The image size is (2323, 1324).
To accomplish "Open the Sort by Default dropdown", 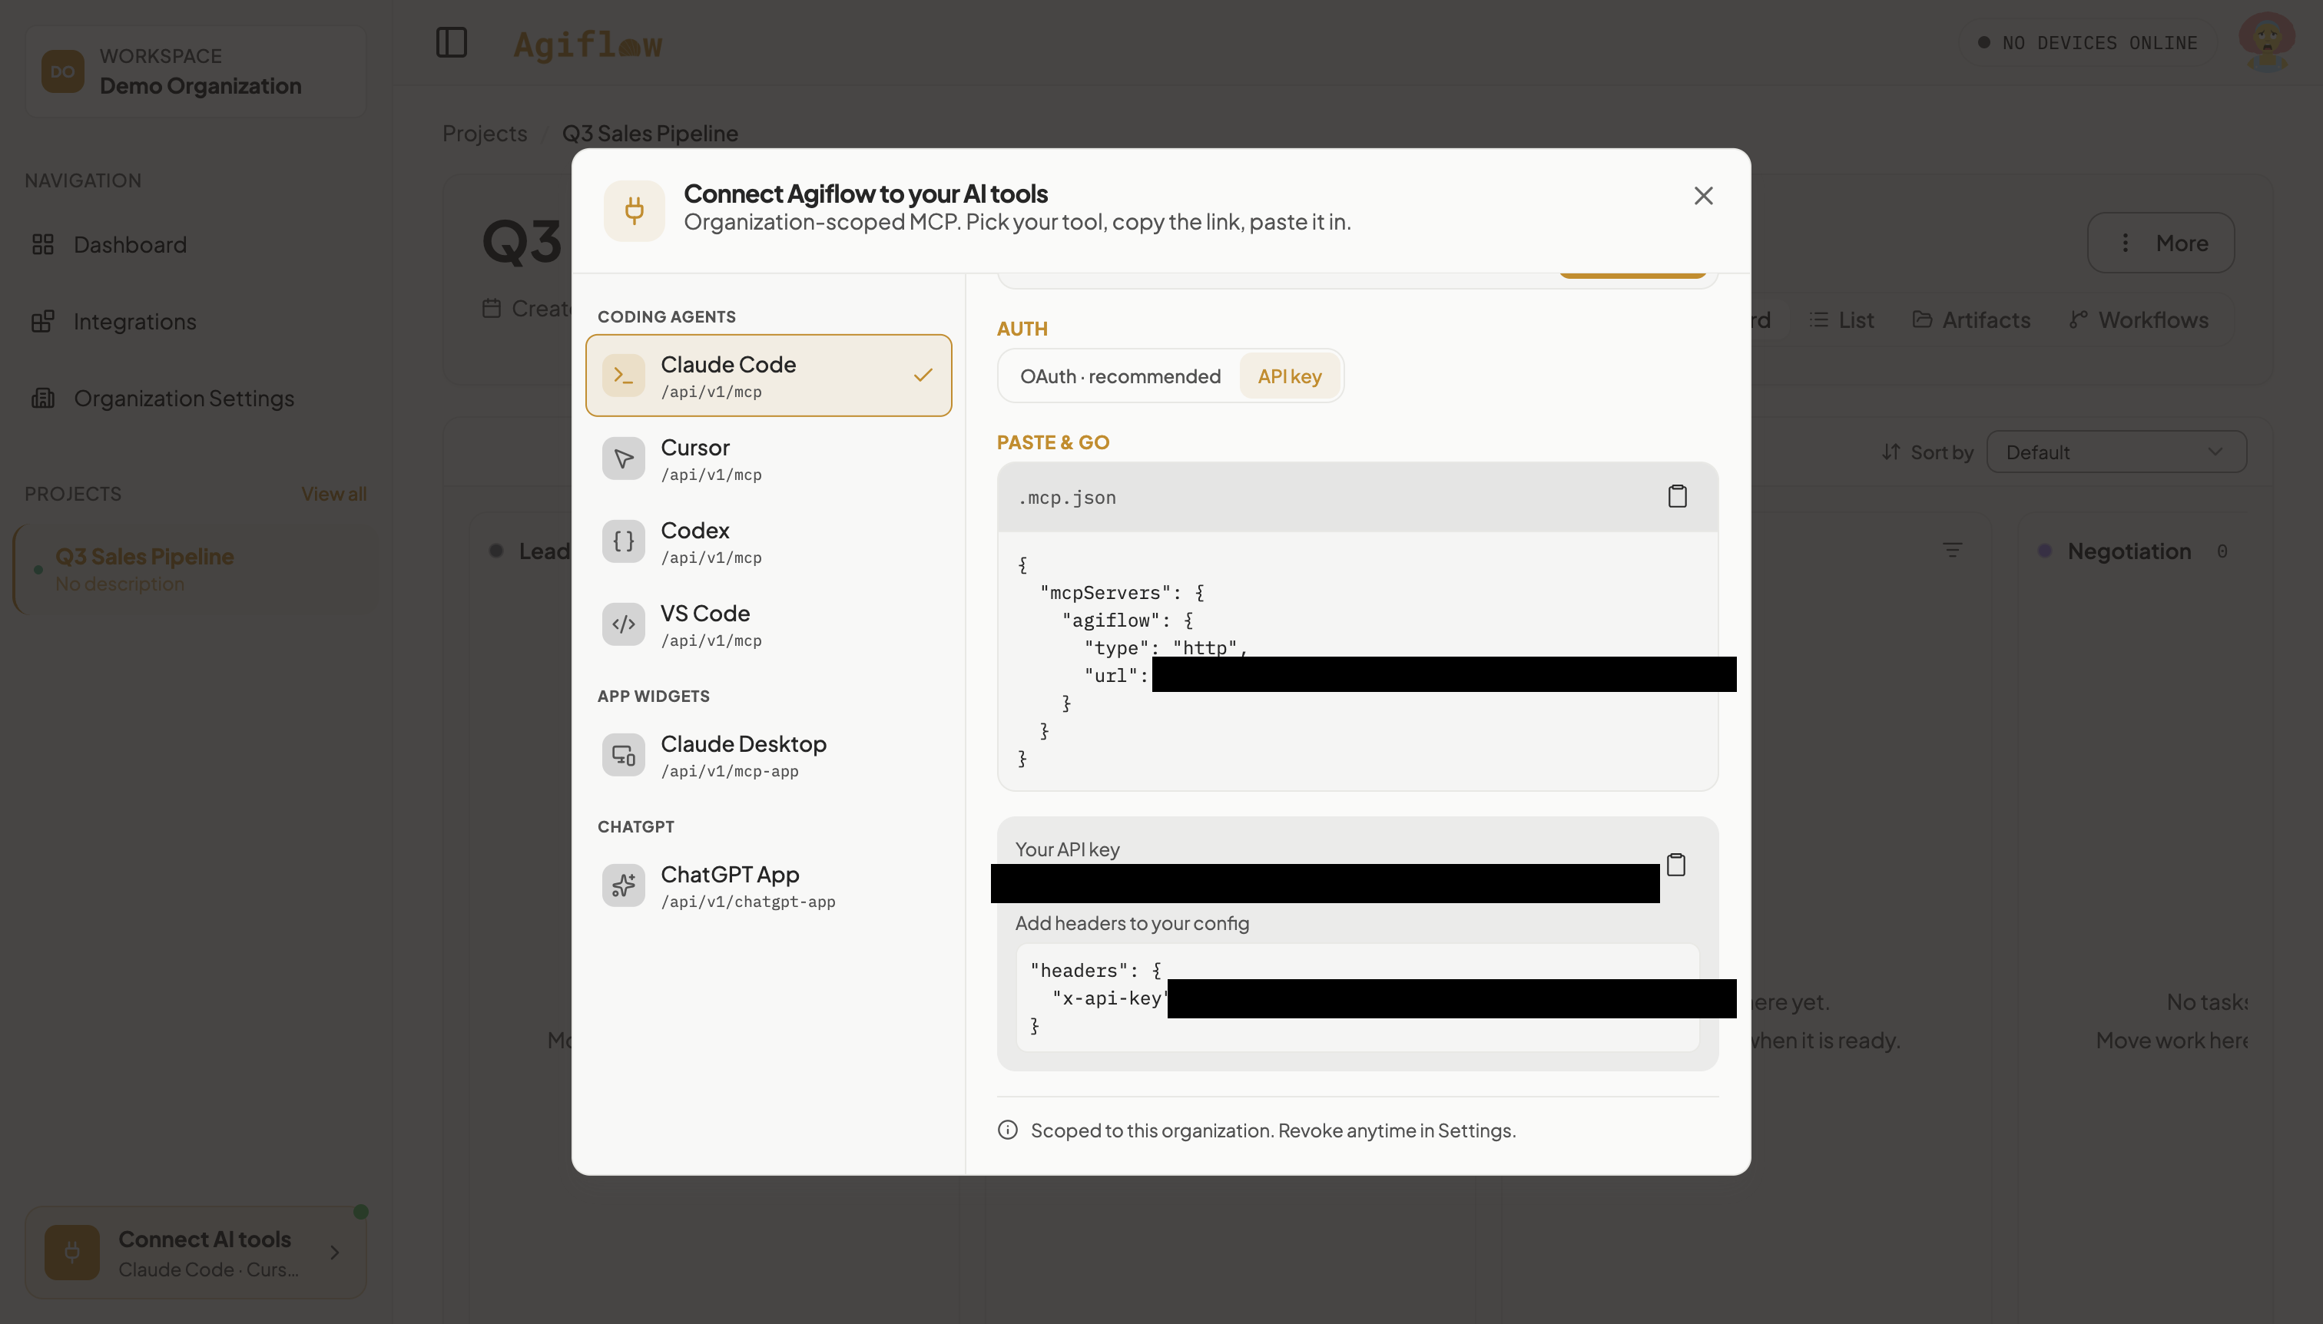I will (x=2116, y=452).
